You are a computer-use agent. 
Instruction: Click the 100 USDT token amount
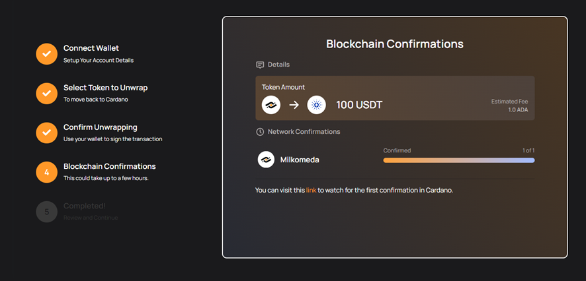pos(359,105)
